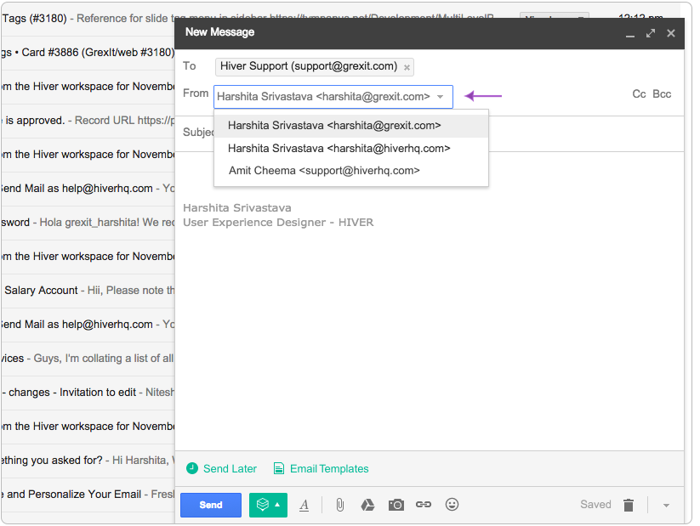Open Email Templates

coord(329,468)
